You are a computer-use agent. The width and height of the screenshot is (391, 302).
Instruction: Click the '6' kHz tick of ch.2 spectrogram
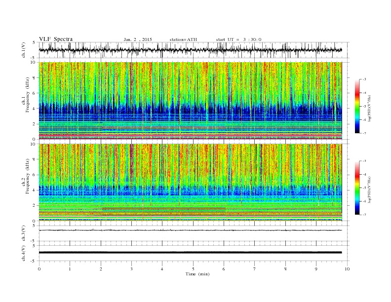[35, 175]
